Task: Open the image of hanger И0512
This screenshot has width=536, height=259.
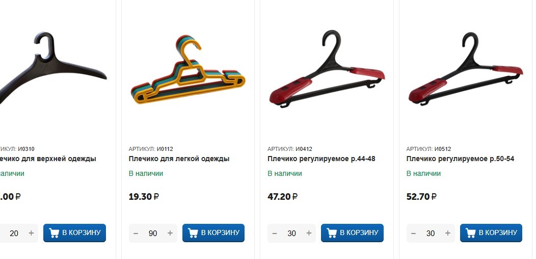Action: coord(466,69)
